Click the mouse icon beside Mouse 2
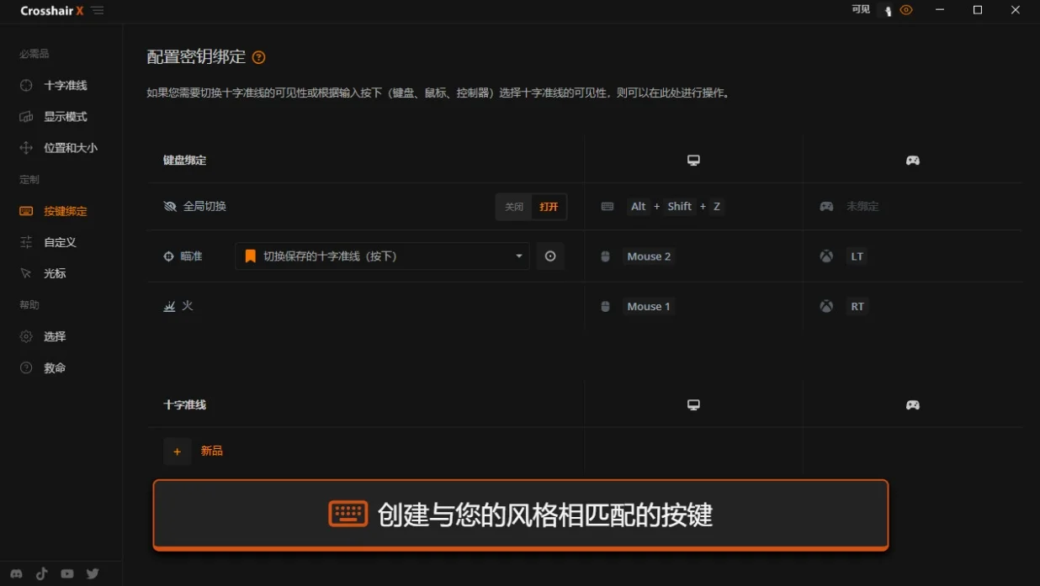 [605, 256]
